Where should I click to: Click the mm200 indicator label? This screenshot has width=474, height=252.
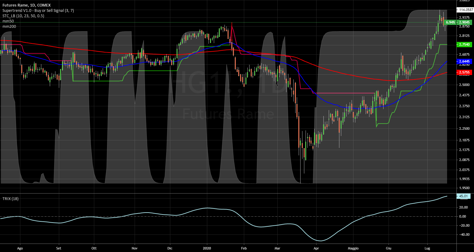pyautogui.click(x=9, y=27)
